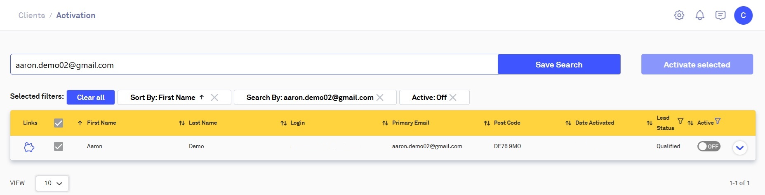Click into the client search field
Screen dimensions: 765x195
[x=254, y=65]
